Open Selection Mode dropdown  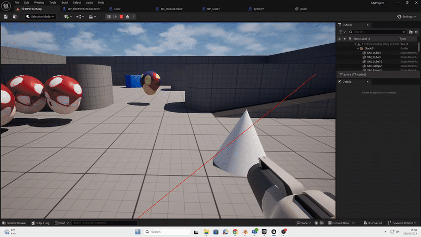click(41, 17)
